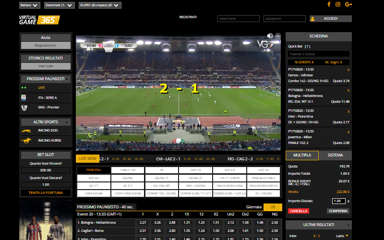Open Racing Dog greyhound icon
384x240 pixels.
pos(26,131)
